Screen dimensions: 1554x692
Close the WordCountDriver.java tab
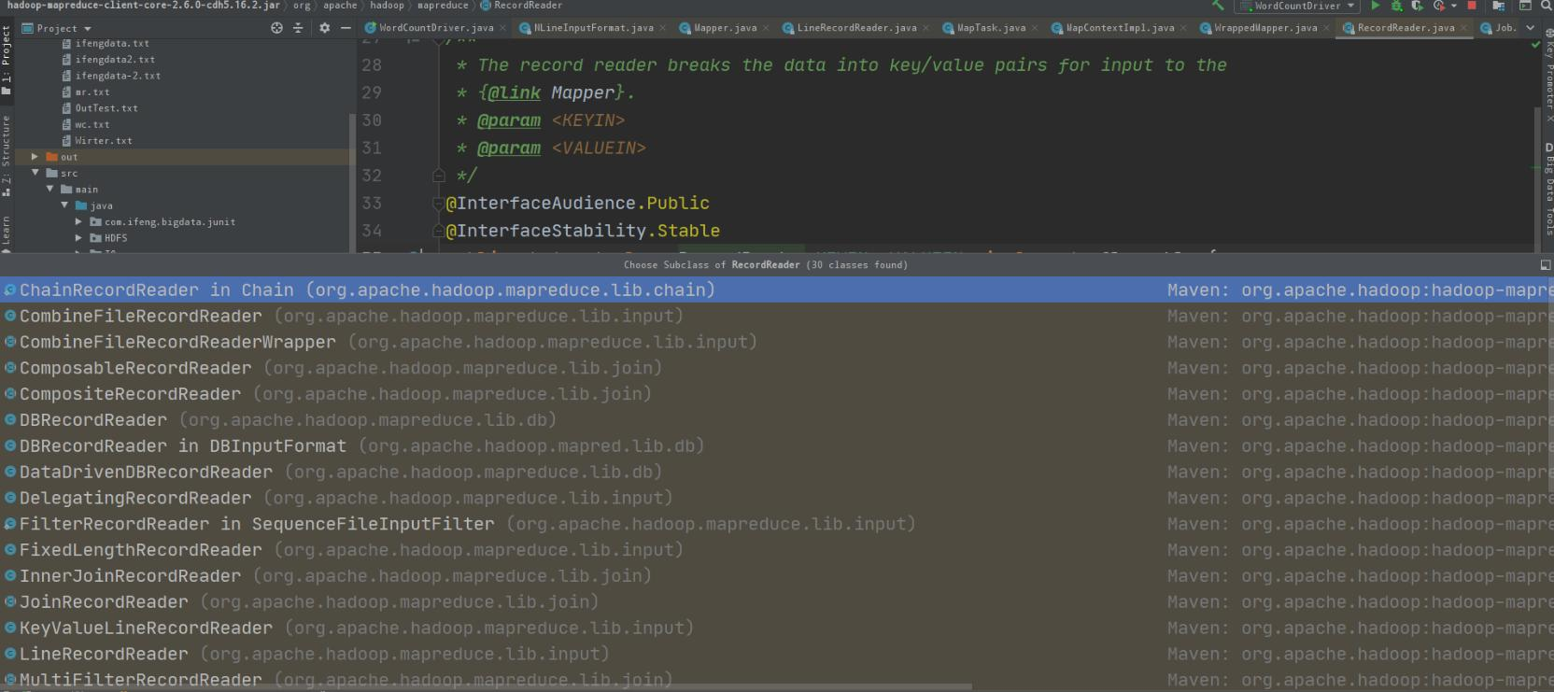point(502,28)
